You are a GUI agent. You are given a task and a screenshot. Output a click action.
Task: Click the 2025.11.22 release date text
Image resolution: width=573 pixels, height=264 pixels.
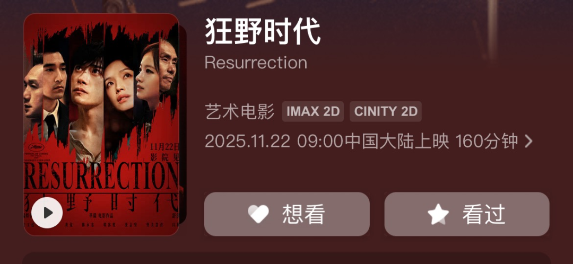[x=247, y=142]
